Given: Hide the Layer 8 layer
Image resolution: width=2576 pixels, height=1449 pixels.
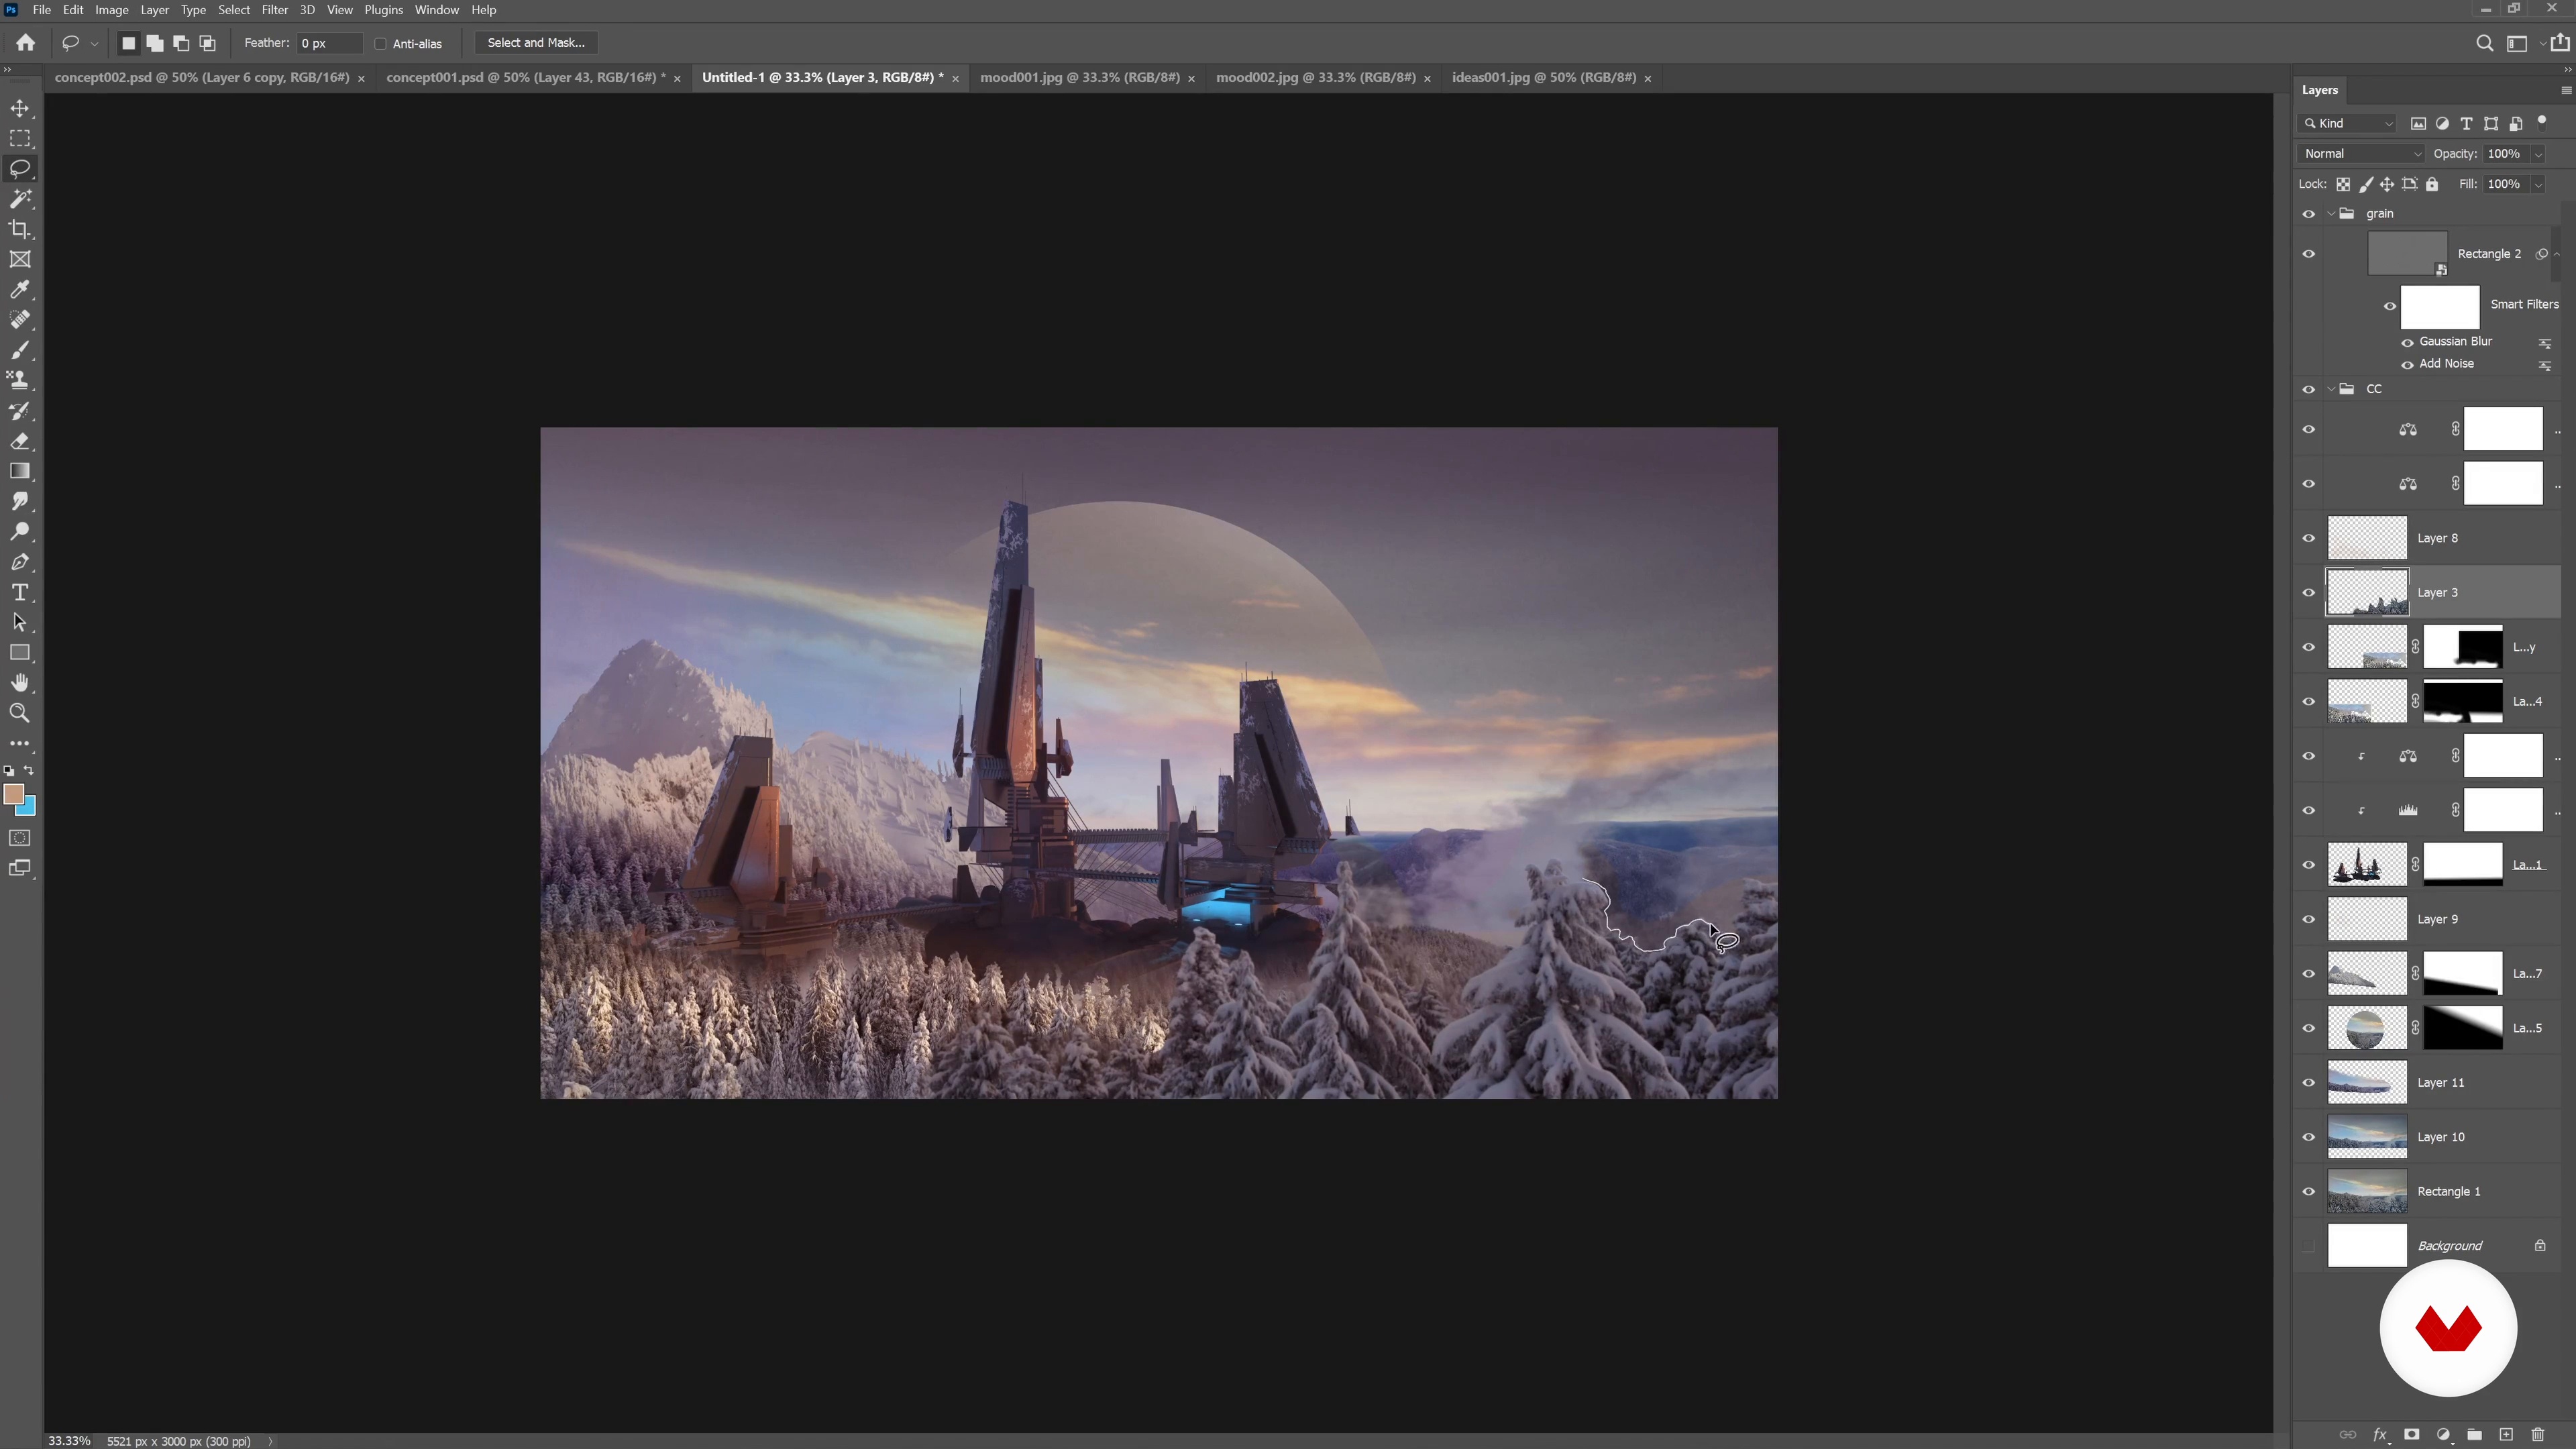Looking at the screenshot, I should click(2308, 538).
